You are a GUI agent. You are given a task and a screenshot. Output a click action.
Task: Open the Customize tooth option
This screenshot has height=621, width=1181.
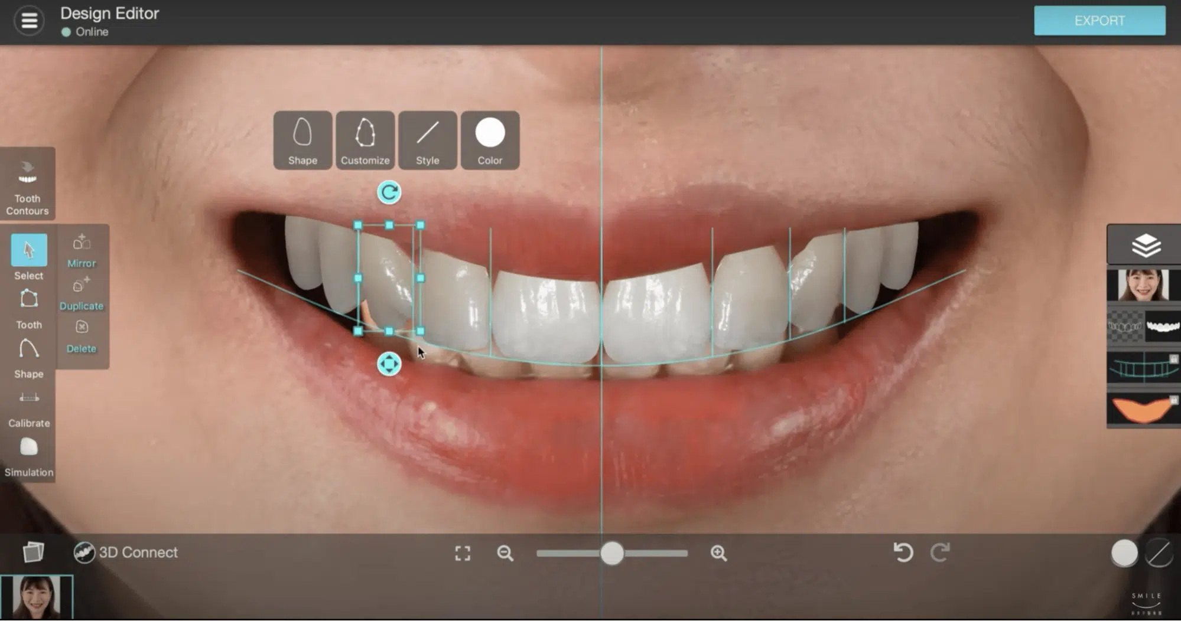pos(365,140)
